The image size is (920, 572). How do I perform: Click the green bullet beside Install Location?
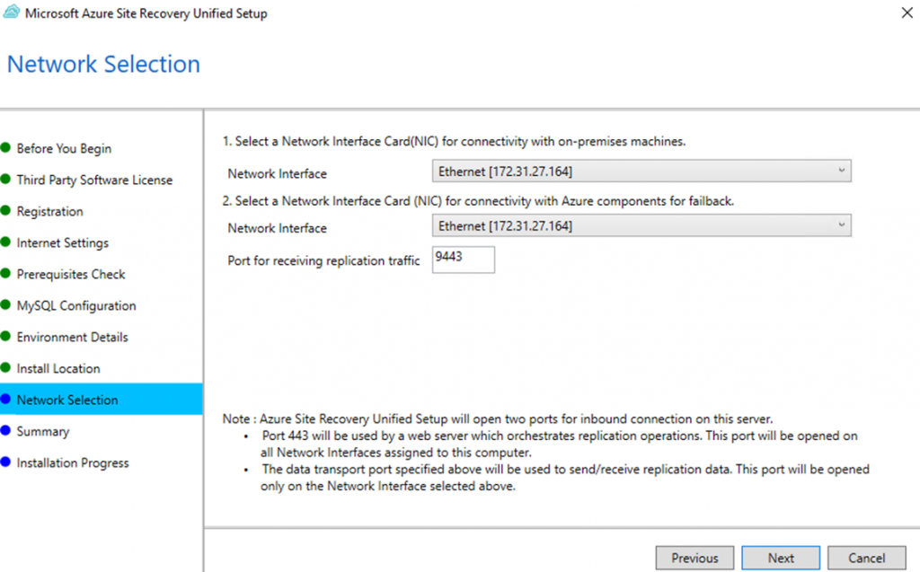click(6, 368)
